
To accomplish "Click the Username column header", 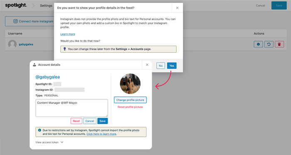I will click(15, 34).
